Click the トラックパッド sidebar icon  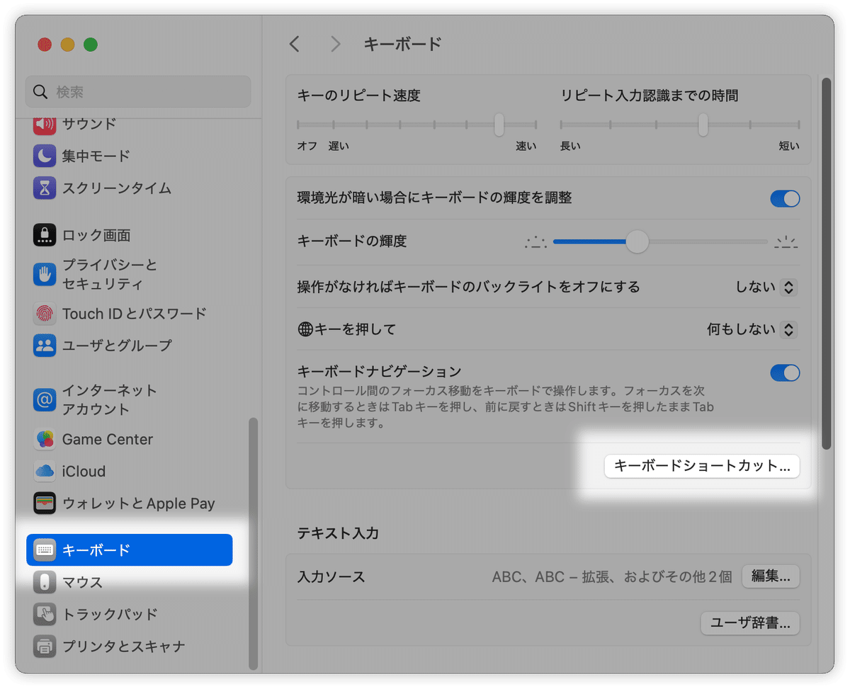coord(44,614)
